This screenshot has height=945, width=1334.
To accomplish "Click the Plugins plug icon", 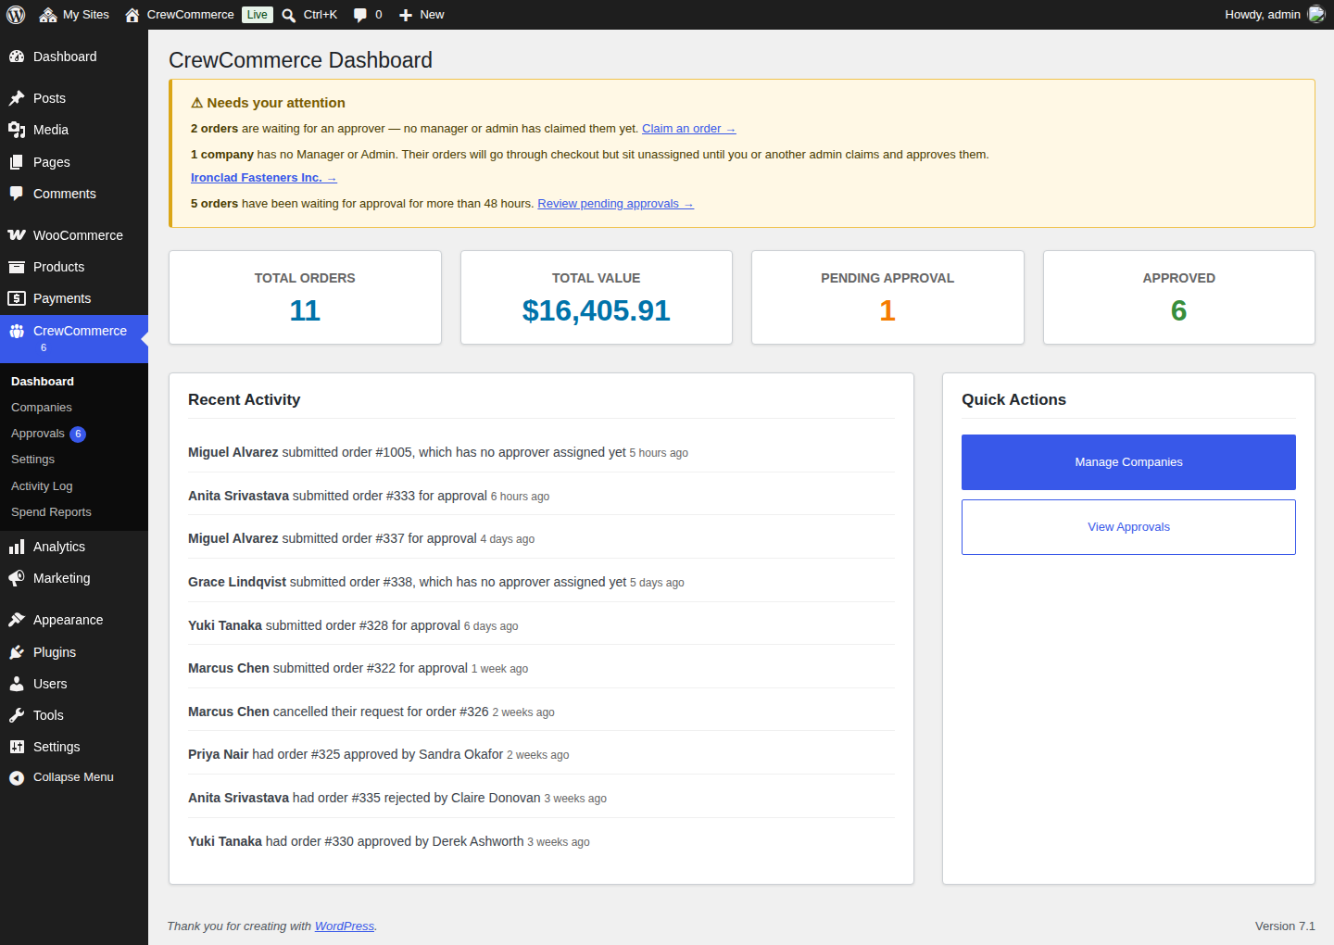I will (17, 652).
